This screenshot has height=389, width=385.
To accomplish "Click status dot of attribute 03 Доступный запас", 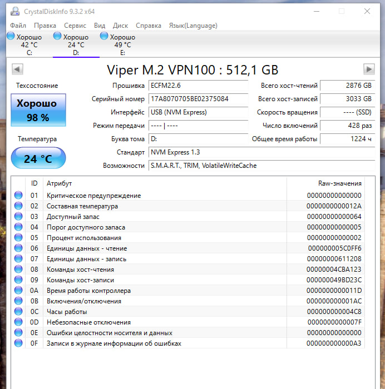I will point(18,216).
